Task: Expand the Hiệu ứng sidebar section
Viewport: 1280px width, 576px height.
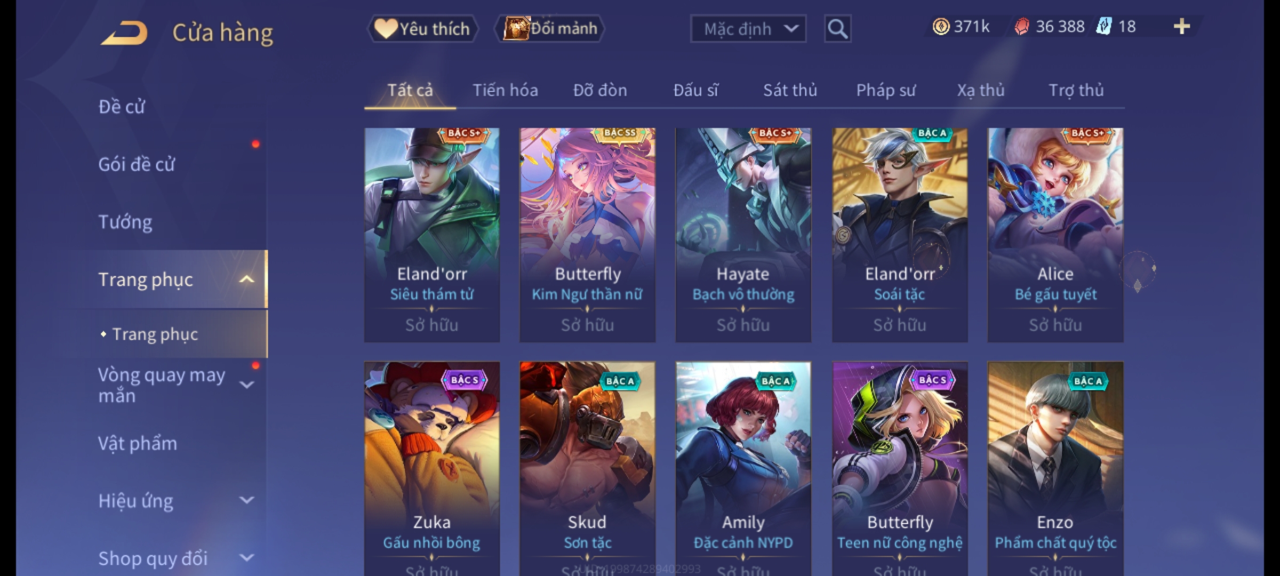Action: point(246,500)
